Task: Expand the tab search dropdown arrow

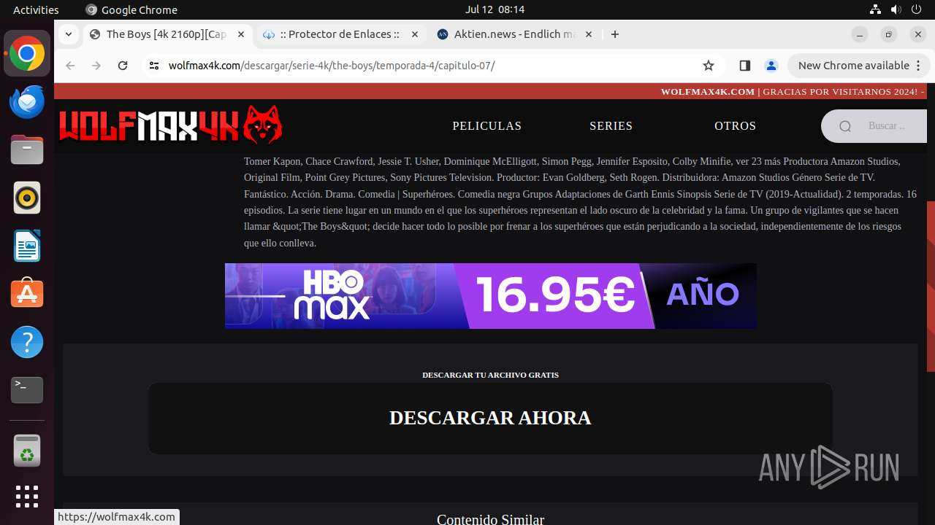Action: click(x=68, y=34)
